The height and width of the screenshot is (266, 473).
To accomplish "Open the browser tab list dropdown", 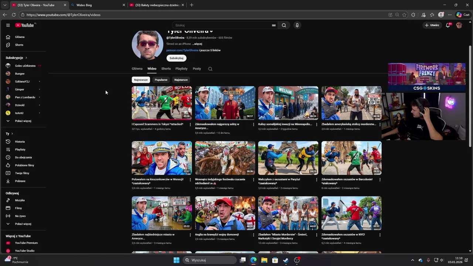I will [5, 5].
